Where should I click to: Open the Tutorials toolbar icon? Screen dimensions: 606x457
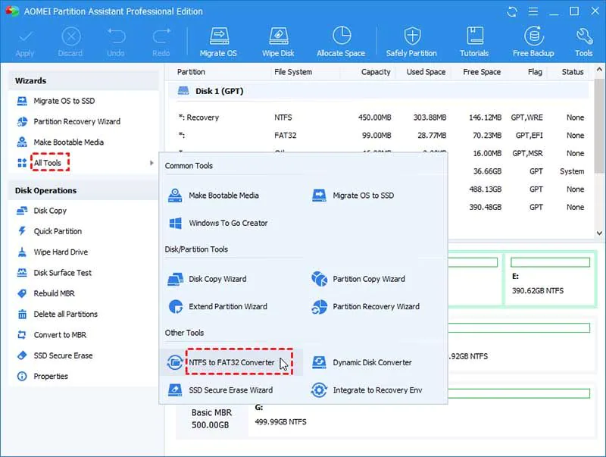(474, 41)
